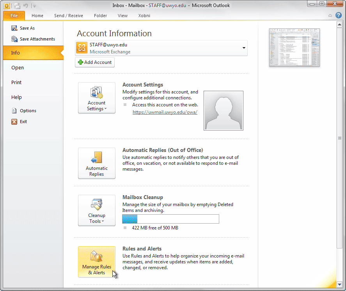Open the Cleanup Tools dropdown button
346x291 pixels.
97,210
